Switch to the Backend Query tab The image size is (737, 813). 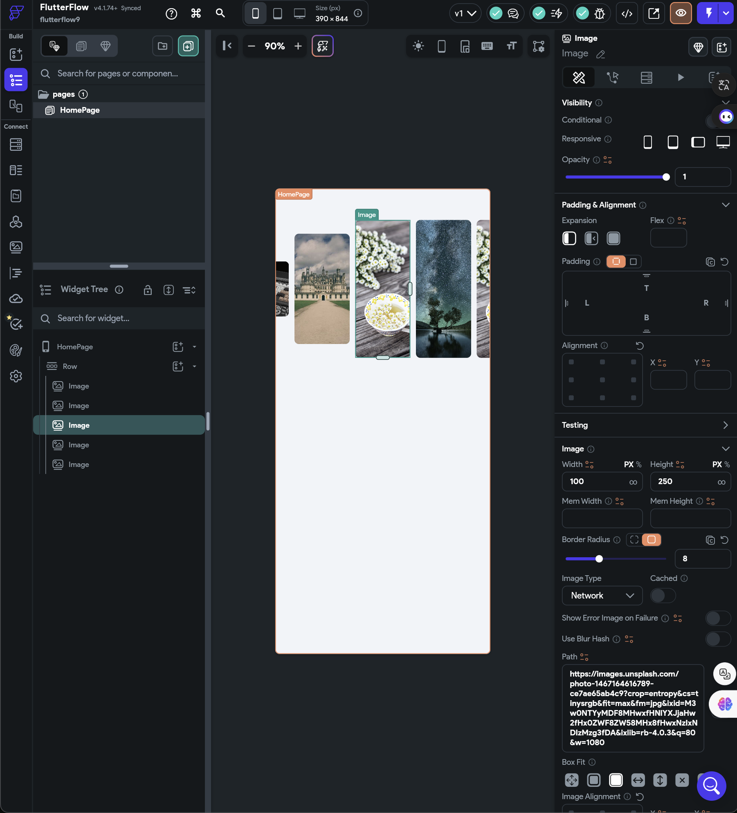(x=646, y=78)
